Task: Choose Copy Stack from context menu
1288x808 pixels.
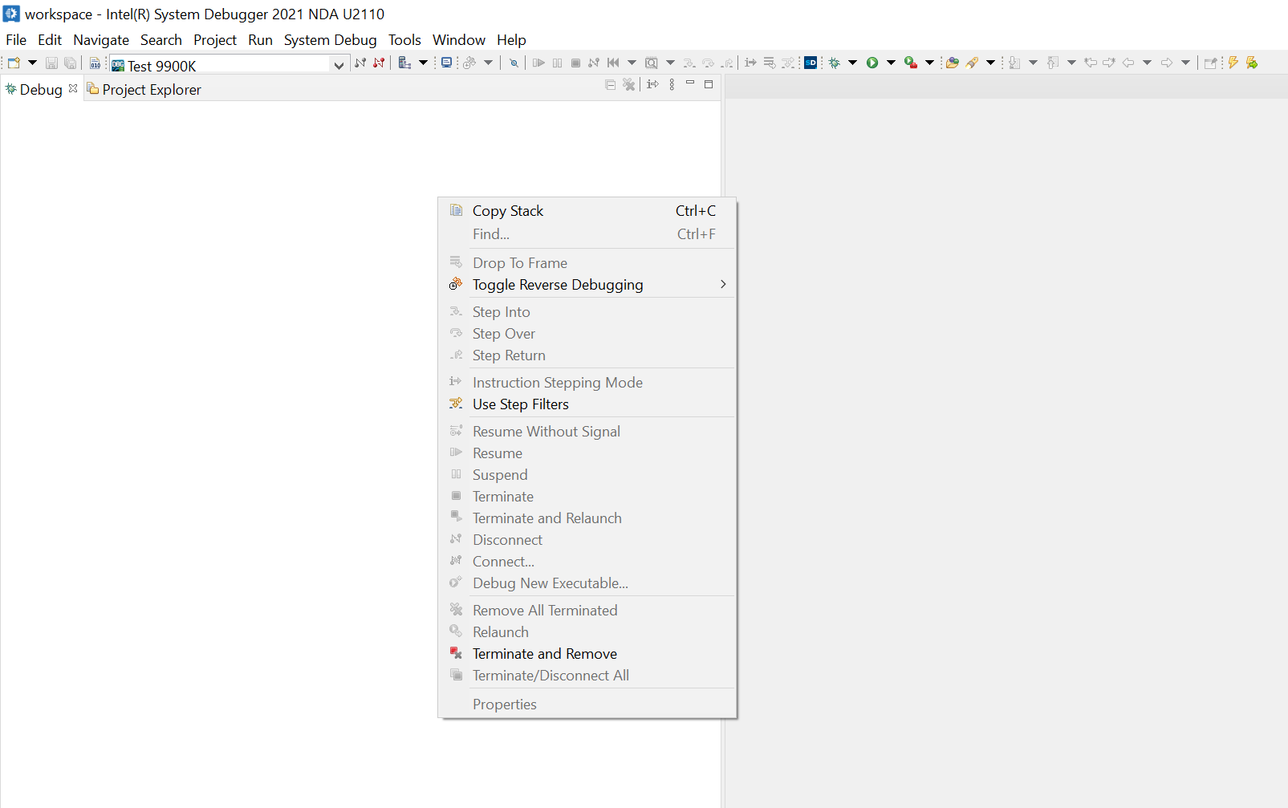Action: click(x=507, y=211)
